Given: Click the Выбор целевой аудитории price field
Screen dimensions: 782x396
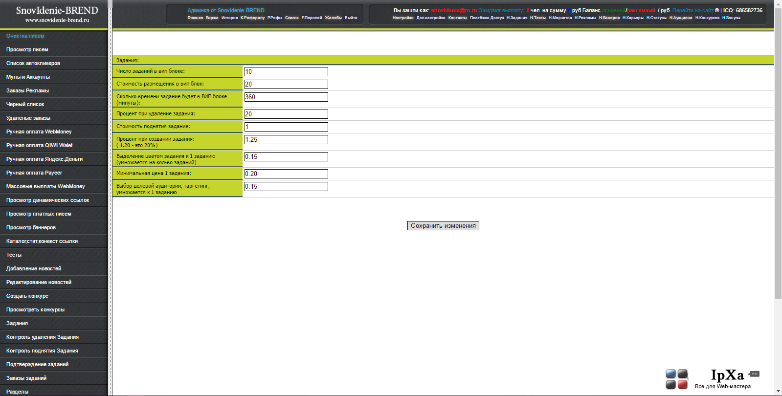Looking at the screenshot, I should [286, 186].
